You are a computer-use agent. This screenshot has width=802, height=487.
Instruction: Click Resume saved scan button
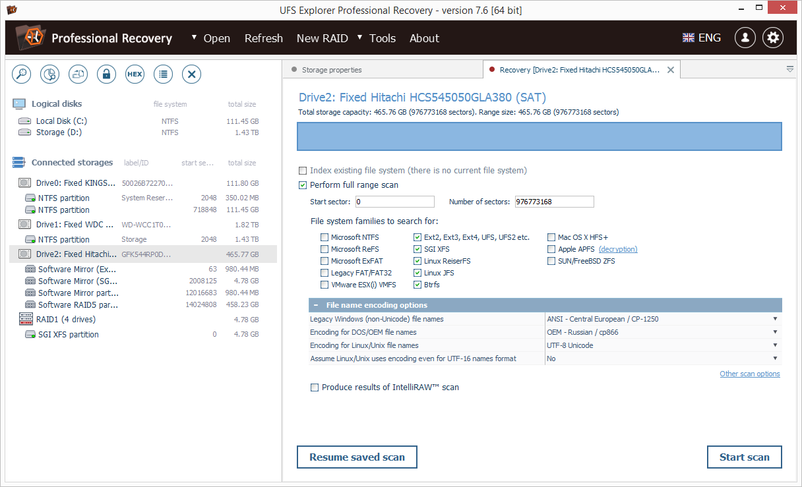pyautogui.click(x=357, y=457)
